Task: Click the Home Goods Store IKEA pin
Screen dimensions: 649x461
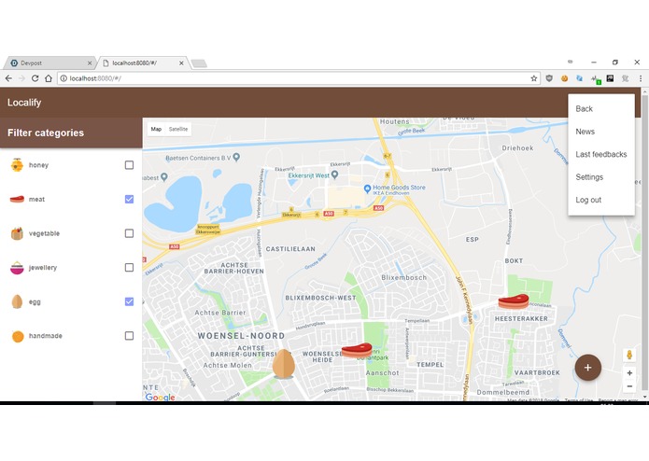Action: [367, 189]
